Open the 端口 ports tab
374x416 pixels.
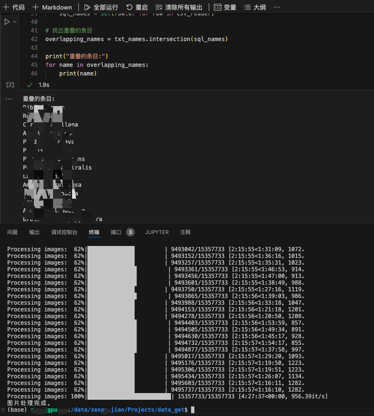tap(116, 232)
